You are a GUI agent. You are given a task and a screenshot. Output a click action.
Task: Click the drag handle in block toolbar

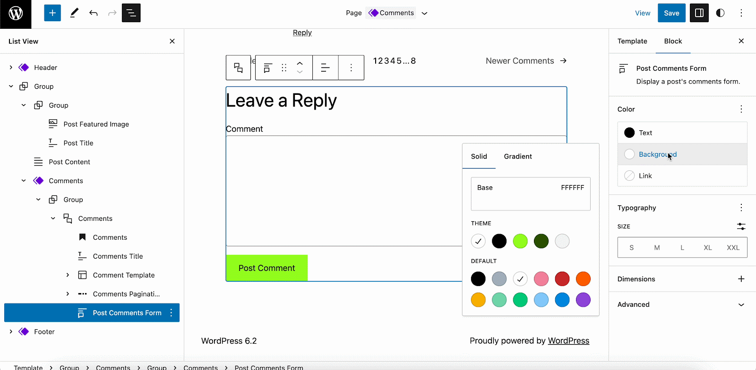click(x=284, y=68)
